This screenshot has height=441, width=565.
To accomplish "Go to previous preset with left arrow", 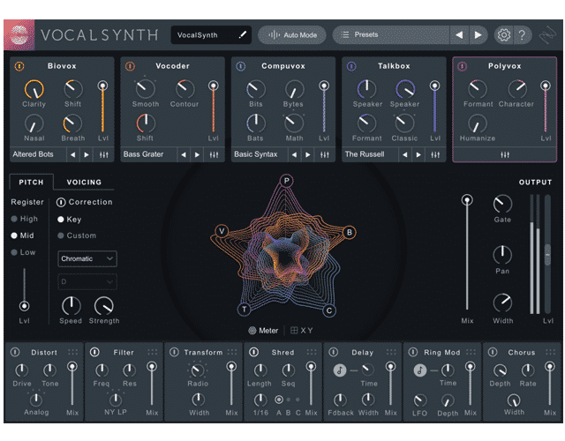I will 459,35.
